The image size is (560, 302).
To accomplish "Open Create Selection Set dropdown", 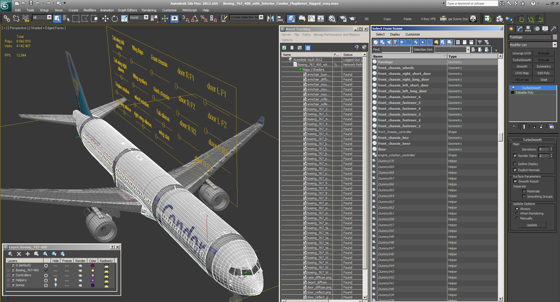I will point(261,17).
